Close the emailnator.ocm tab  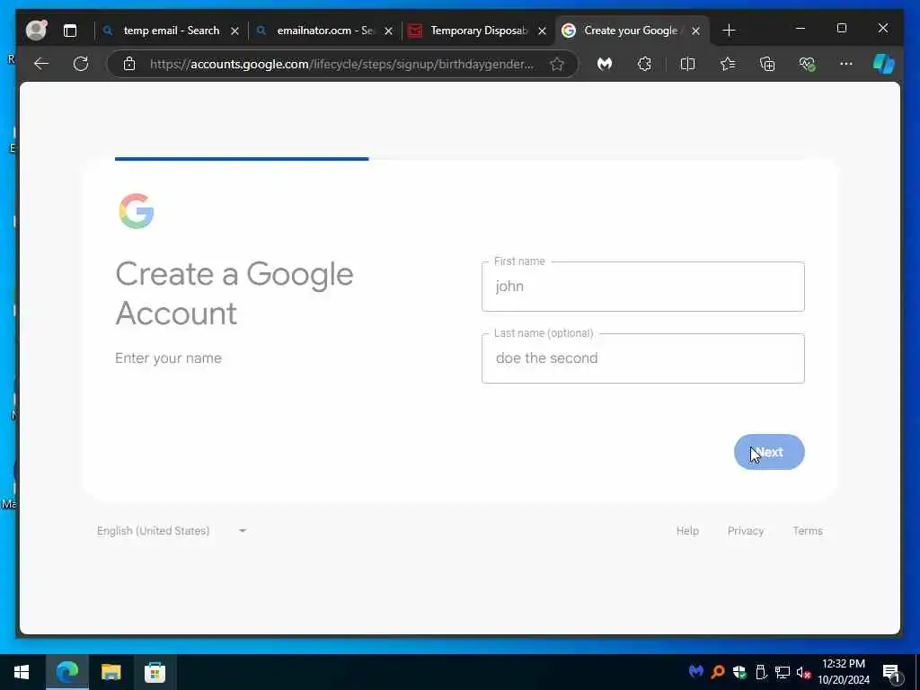388,31
